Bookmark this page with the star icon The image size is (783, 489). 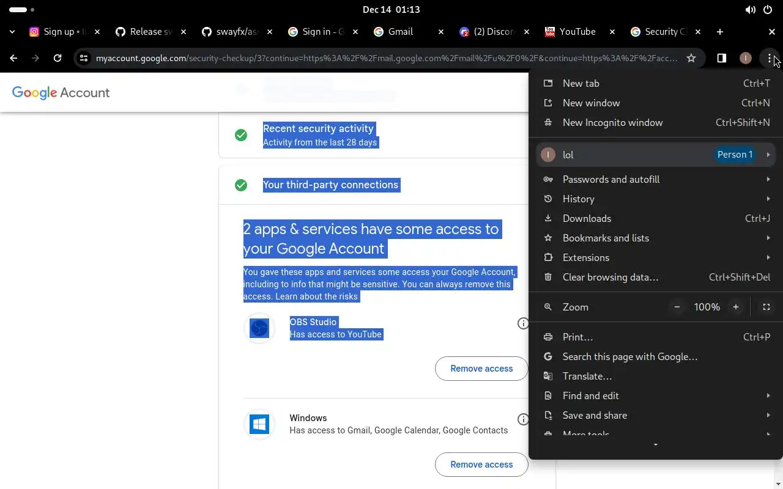[x=691, y=58]
